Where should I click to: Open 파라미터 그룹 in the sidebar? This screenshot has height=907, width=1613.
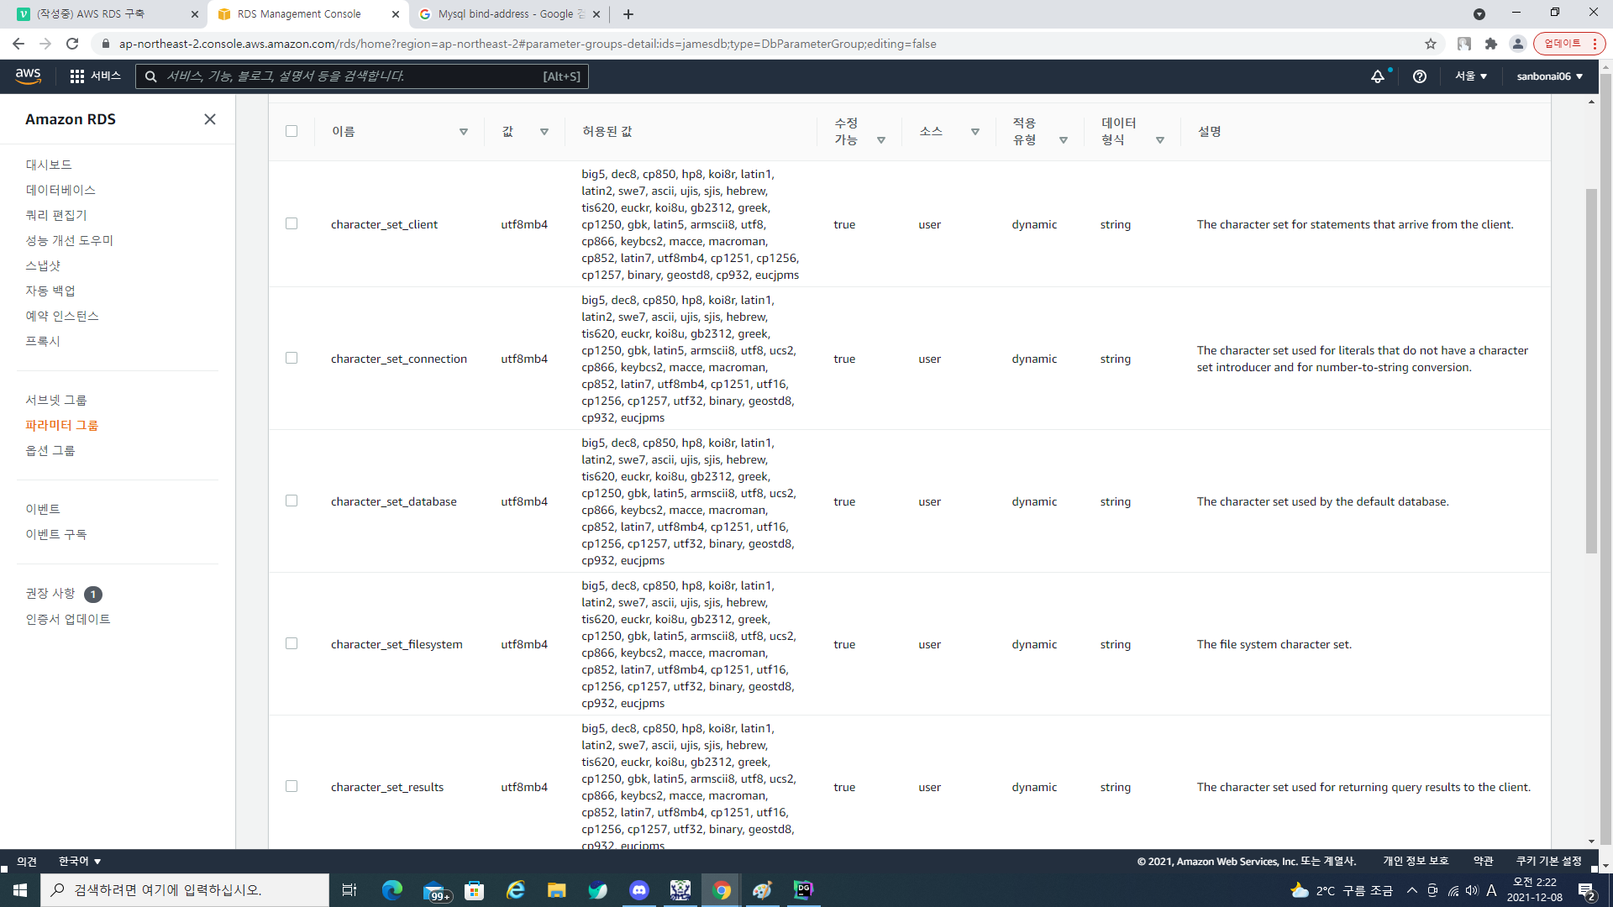[61, 425]
